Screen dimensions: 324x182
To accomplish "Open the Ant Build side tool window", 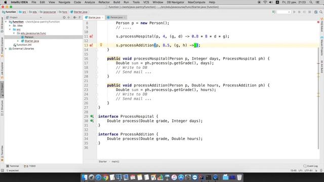I will click(x=322, y=66).
